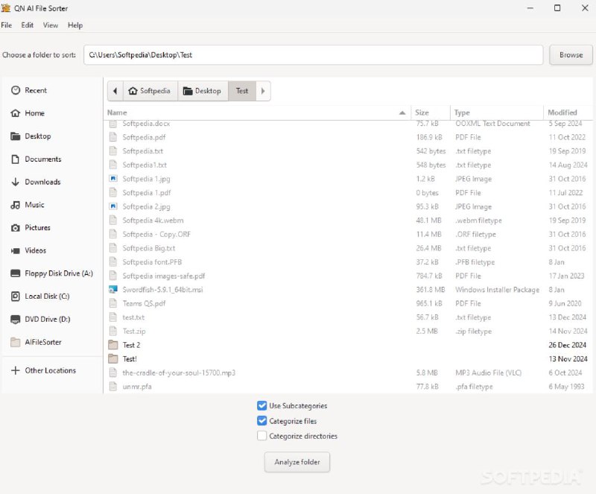Toggle sort order with Name column arrow
This screenshot has height=494, width=596.
click(402, 113)
